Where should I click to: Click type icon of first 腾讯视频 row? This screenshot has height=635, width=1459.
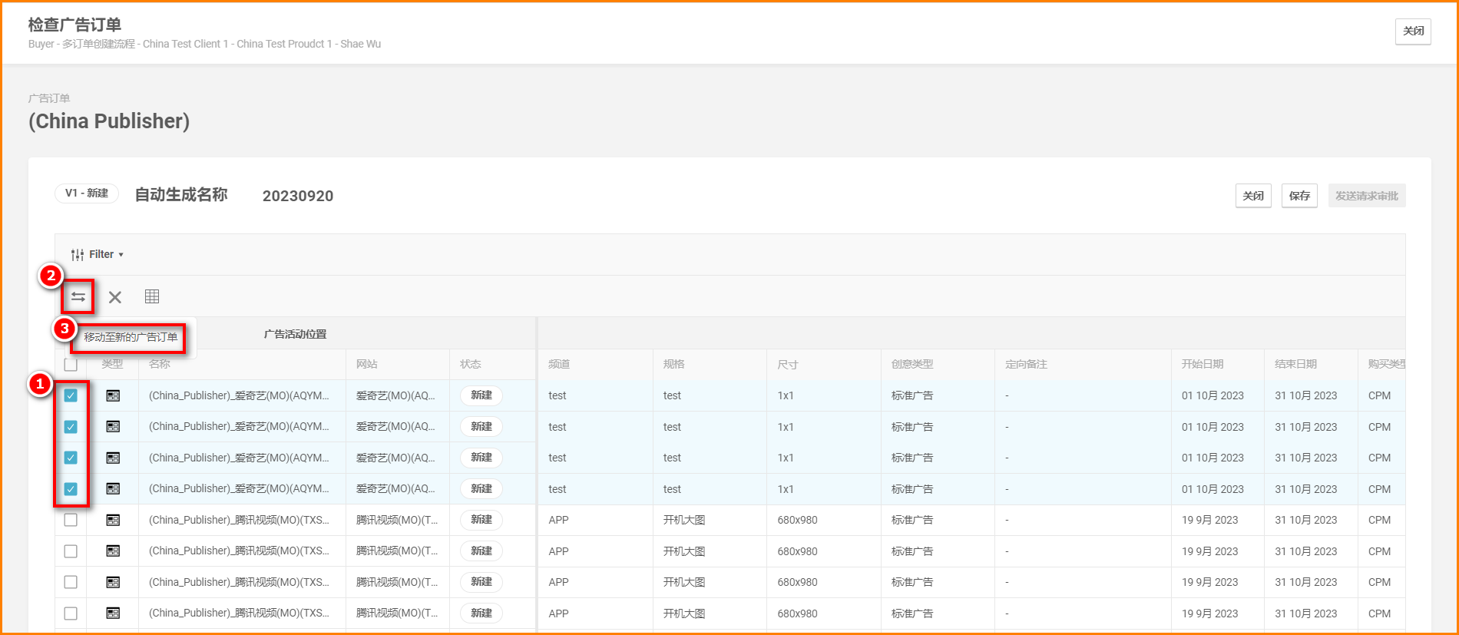[113, 520]
